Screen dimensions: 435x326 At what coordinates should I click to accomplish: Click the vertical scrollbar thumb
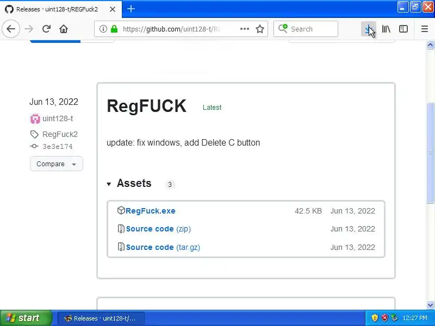click(430, 153)
